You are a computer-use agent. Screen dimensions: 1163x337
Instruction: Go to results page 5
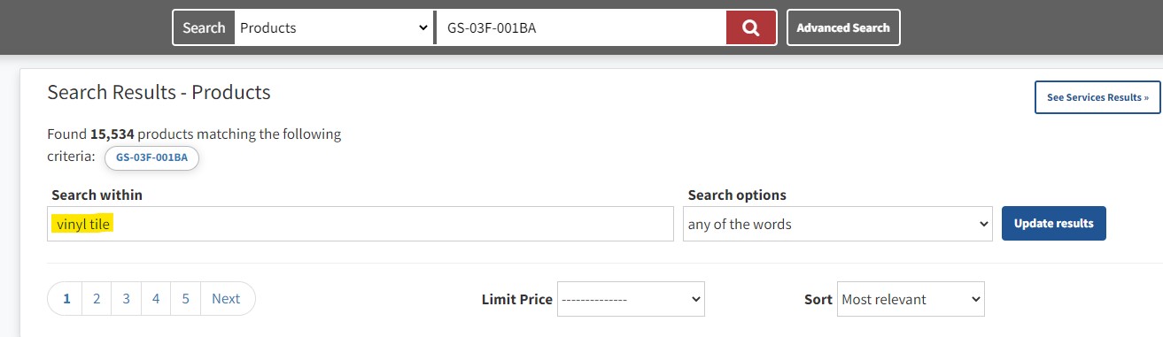[185, 299]
